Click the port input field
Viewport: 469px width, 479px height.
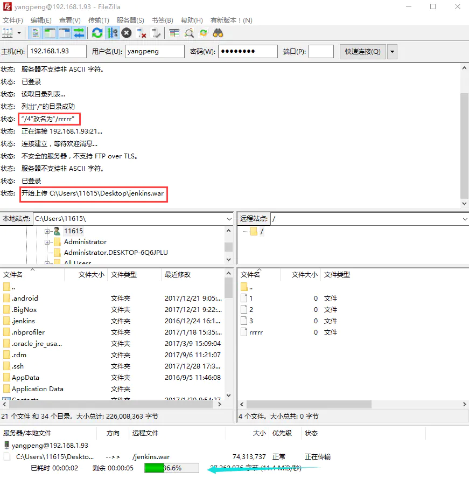click(x=321, y=51)
